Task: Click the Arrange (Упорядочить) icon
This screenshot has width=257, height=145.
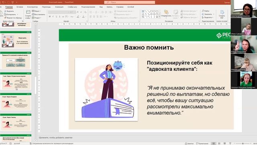Action: (x=166, y=12)
